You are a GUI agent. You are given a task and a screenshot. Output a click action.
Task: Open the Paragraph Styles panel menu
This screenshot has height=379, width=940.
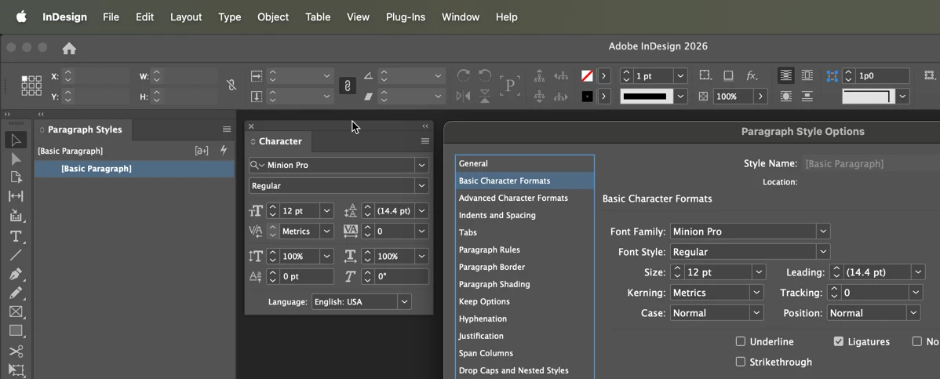[x=227, y=129]
